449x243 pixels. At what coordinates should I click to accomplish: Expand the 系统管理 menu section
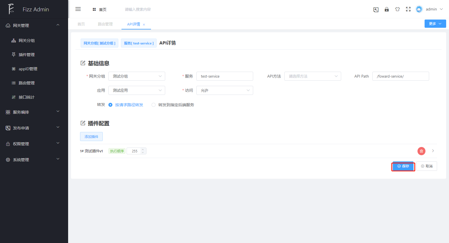(x=58, y=159)
